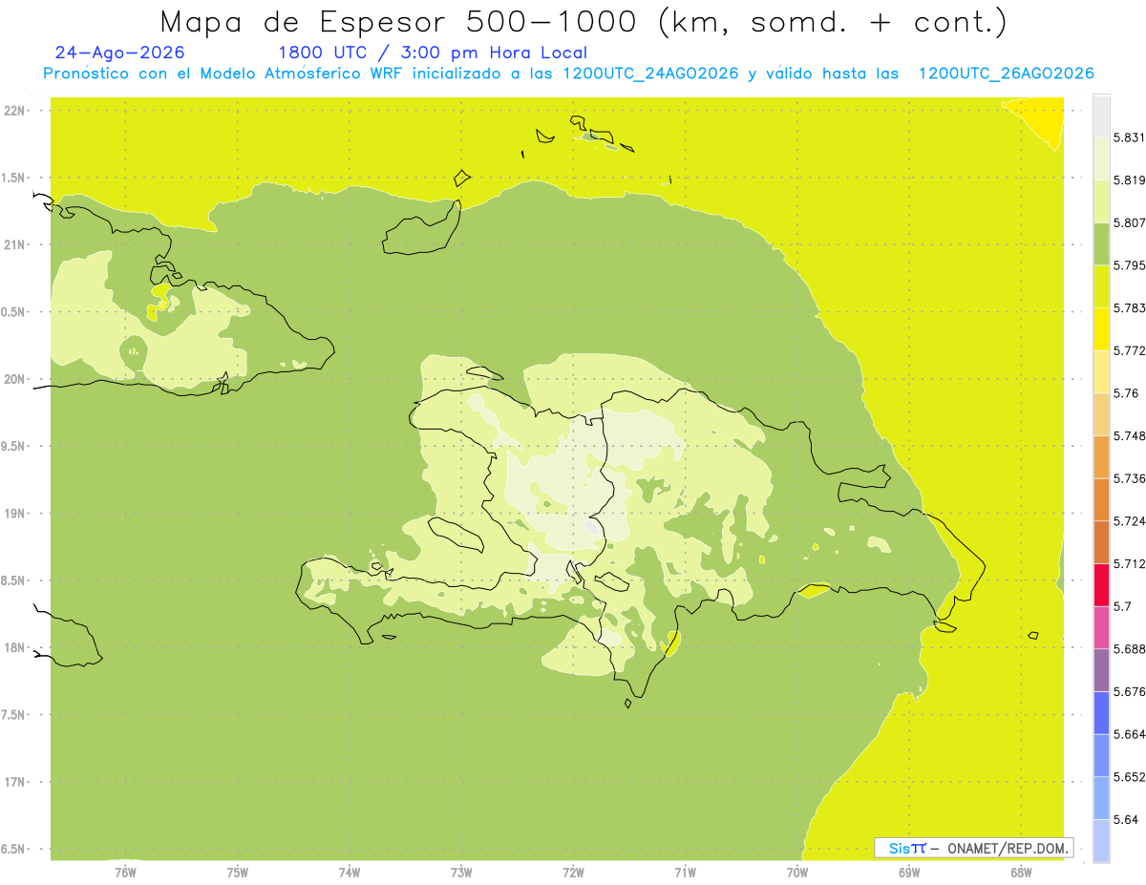1146x885 pixels.
Task: Click the 'Sisπ – ONAMET/REP.DOM.' credit label
Action: pos(973,848)
